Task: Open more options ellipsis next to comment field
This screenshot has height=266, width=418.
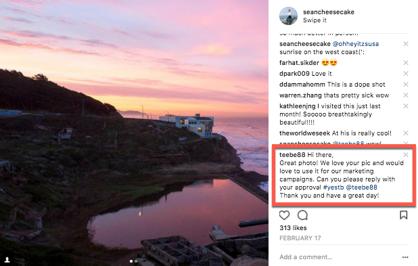Action: [x=405, y=257]
